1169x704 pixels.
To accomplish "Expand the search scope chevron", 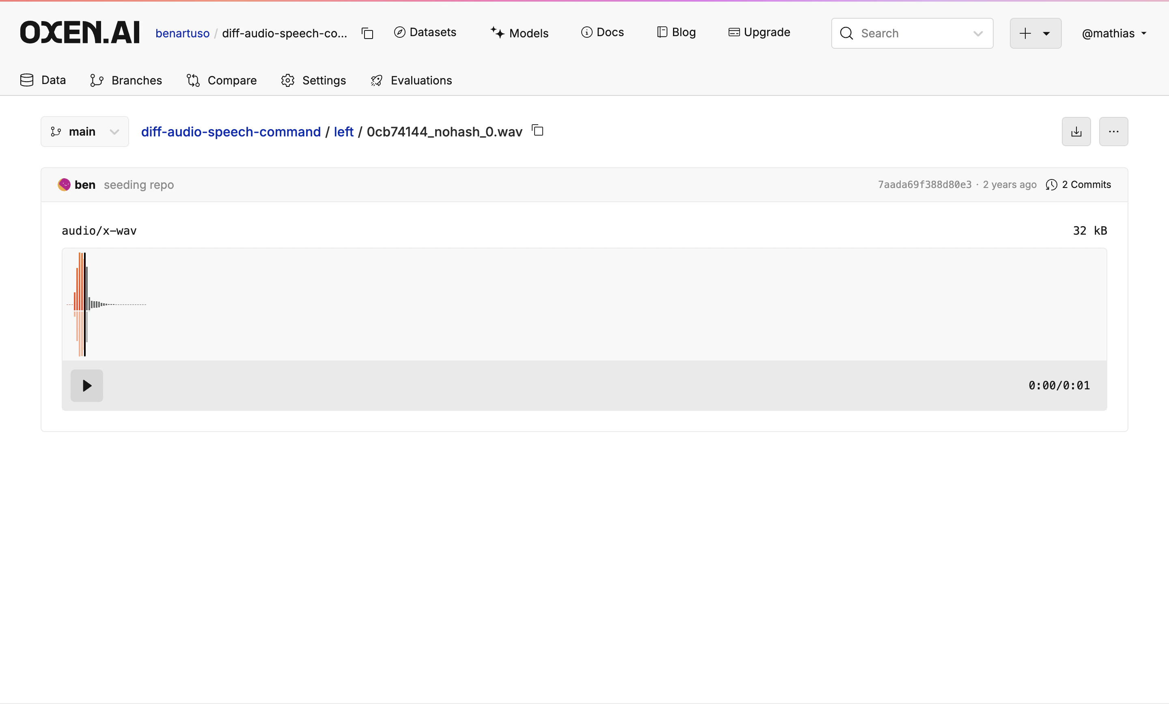I will point(977,33).
